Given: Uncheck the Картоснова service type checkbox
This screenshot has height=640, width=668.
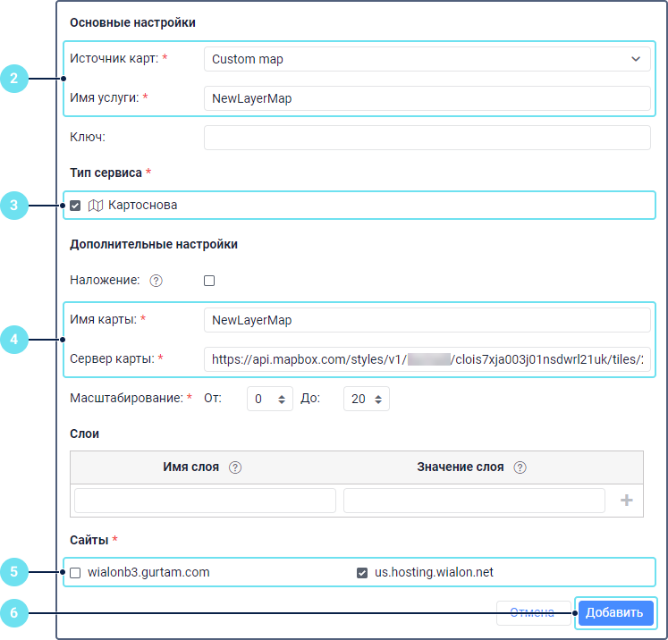Looking at the screenshot, I should [x=75, y=206].
